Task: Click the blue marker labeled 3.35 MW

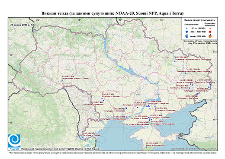Action: [185, 73]
